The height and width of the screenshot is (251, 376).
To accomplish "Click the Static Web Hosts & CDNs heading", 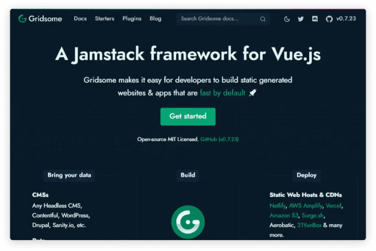I will [305, 195].
